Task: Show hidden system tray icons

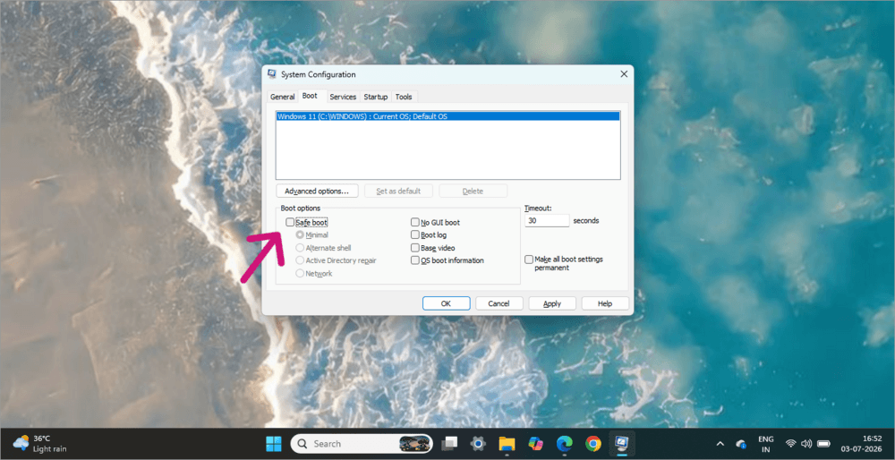Action: [720, 444]
